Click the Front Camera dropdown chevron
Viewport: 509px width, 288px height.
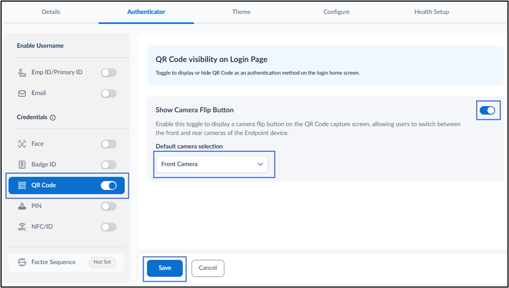coord(260,164)
